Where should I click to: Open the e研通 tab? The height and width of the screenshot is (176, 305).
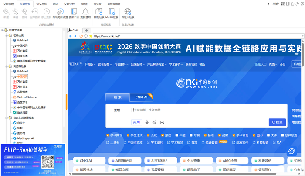(84, 4)
